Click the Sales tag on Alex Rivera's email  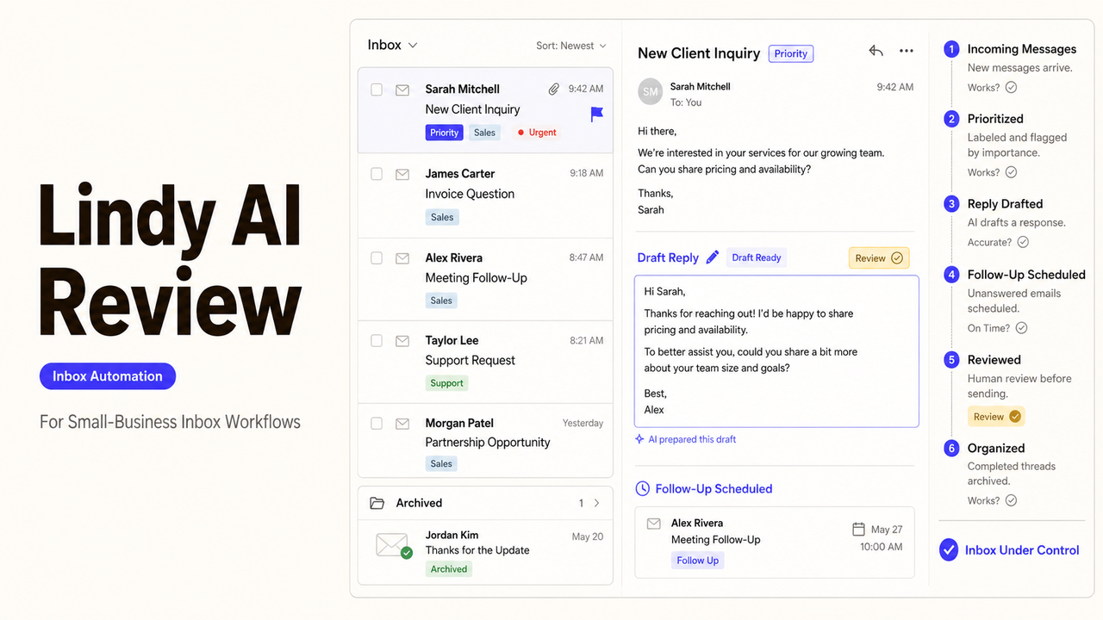point(441,301)
